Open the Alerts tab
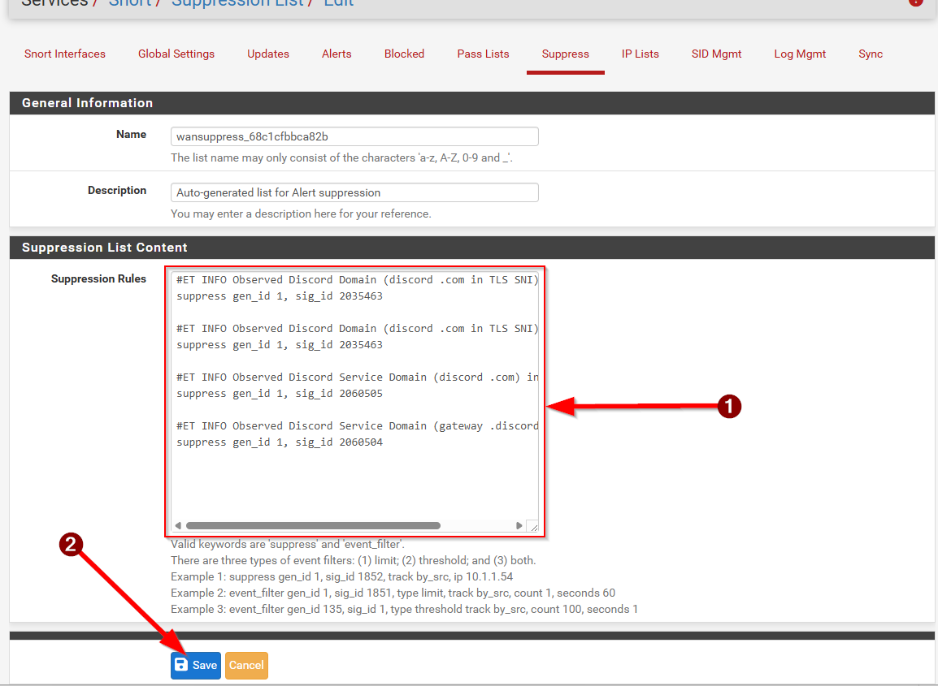Viewport: 938px width, 686px height. point(337,54)
